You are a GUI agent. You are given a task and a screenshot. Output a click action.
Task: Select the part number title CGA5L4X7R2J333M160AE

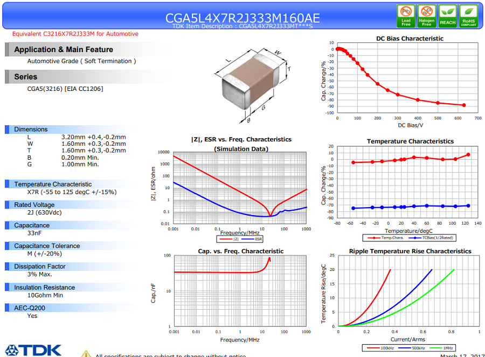click(242, 18)
